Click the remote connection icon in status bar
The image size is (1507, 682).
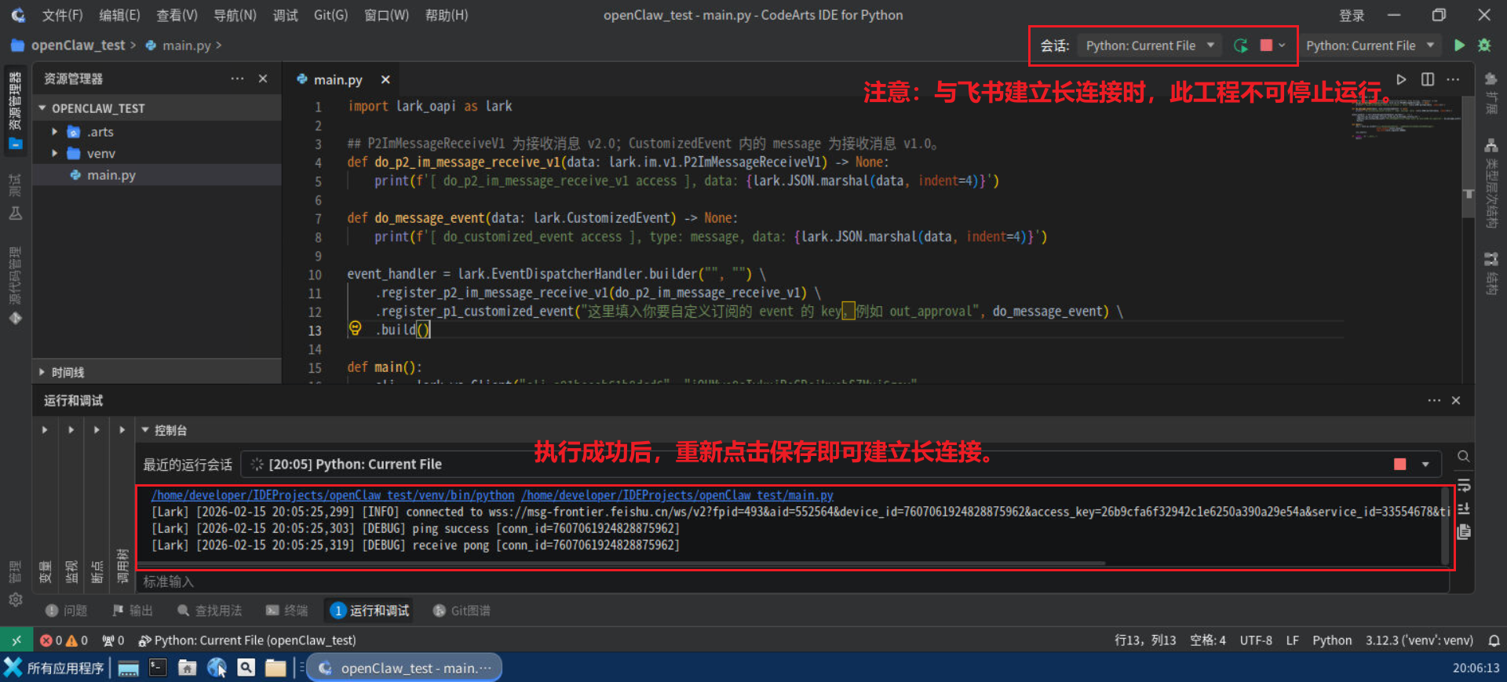pos(16,640)
